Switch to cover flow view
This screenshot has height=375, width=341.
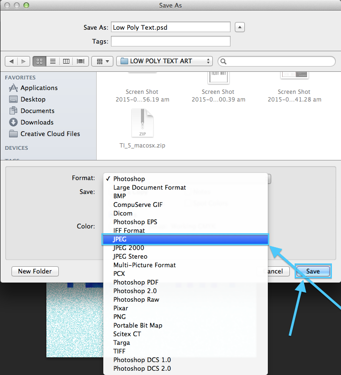coord(81,61)
